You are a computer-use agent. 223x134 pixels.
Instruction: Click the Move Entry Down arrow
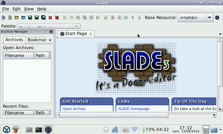click(x=139, y=18)
